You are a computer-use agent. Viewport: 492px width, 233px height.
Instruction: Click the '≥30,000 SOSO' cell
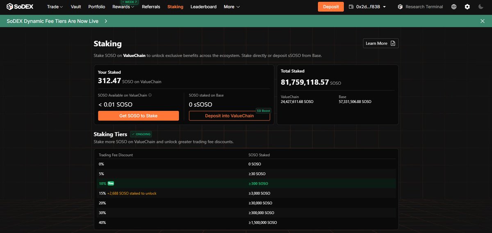pyautogui.click(x=260, y=203)
